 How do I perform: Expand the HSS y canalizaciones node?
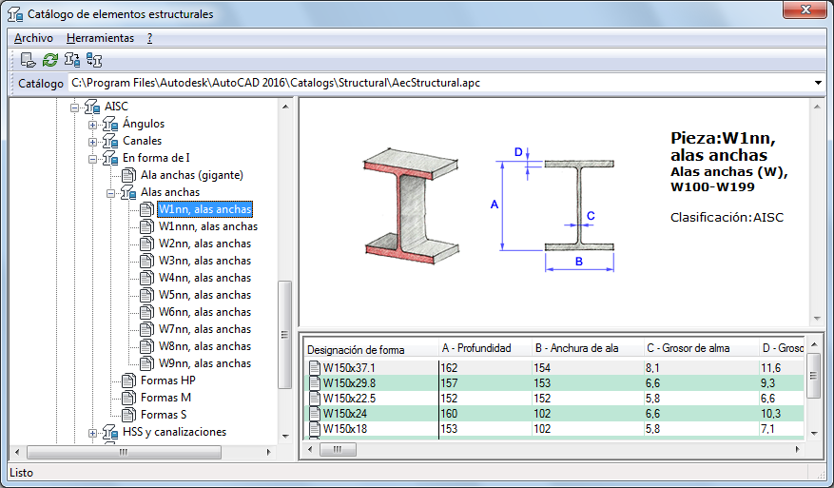tap(92, 433)
